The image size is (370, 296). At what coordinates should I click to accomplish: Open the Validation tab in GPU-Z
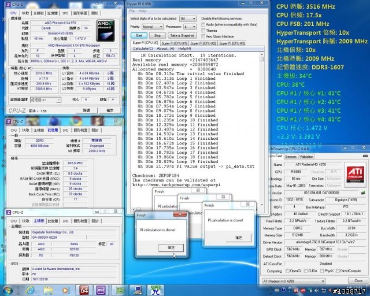click(x=306, y=157)
